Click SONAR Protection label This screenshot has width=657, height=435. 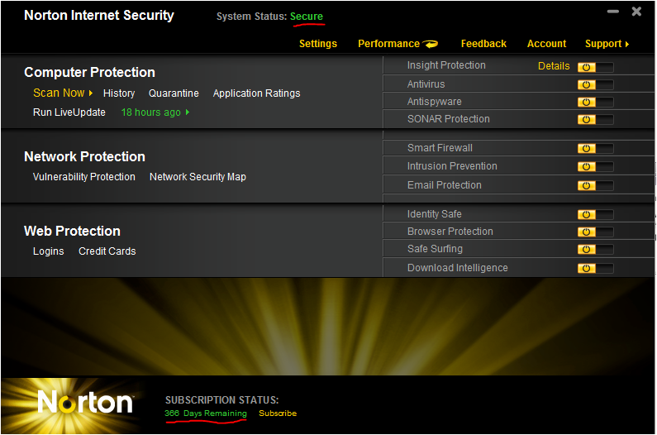coord(449,119)
